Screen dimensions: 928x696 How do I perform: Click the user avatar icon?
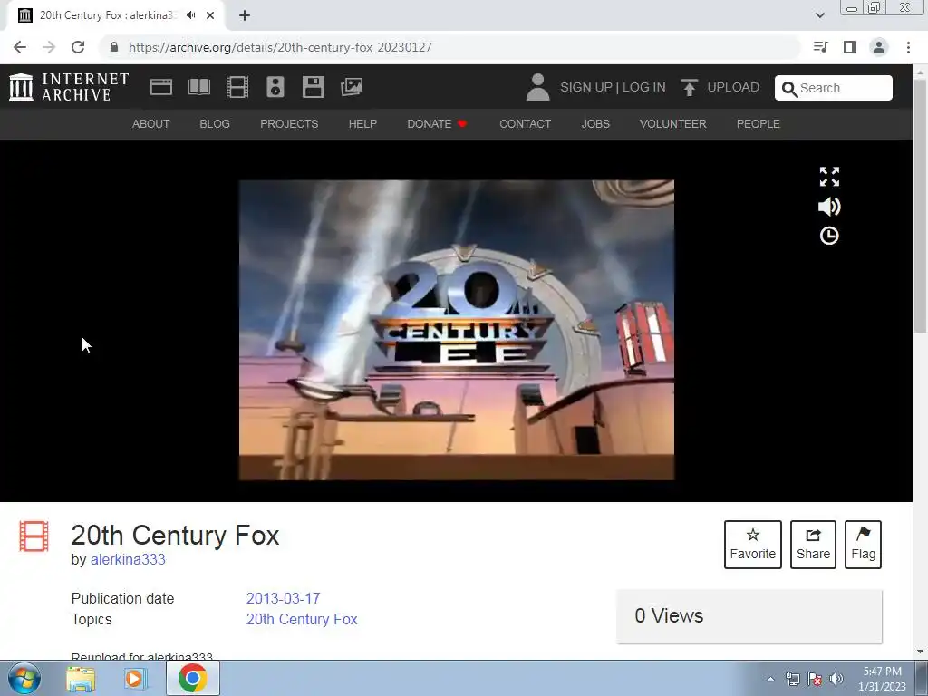tap(537, 87)
